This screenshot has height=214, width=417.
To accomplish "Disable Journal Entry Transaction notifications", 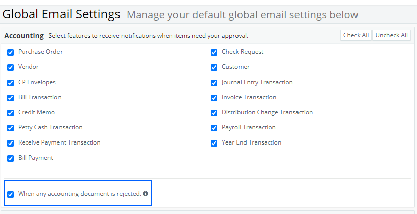I will point(214,83).
